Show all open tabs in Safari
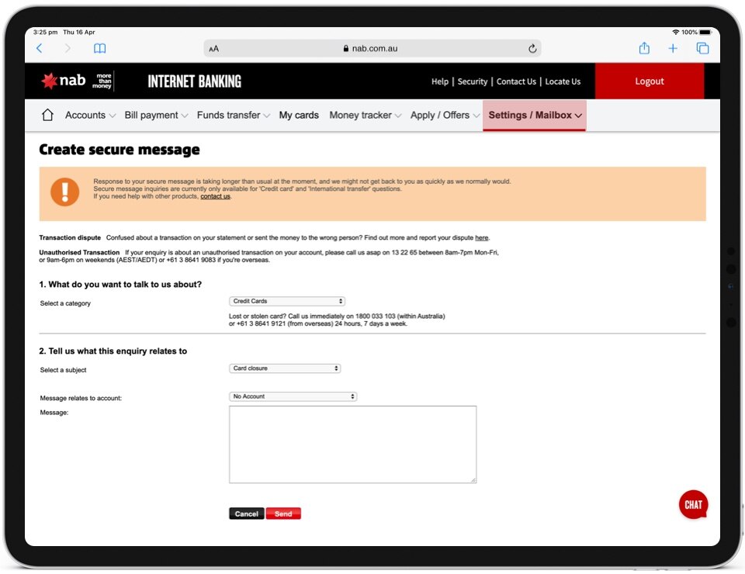The width and height of the screenshot is (745, 574). coord(702,48)
